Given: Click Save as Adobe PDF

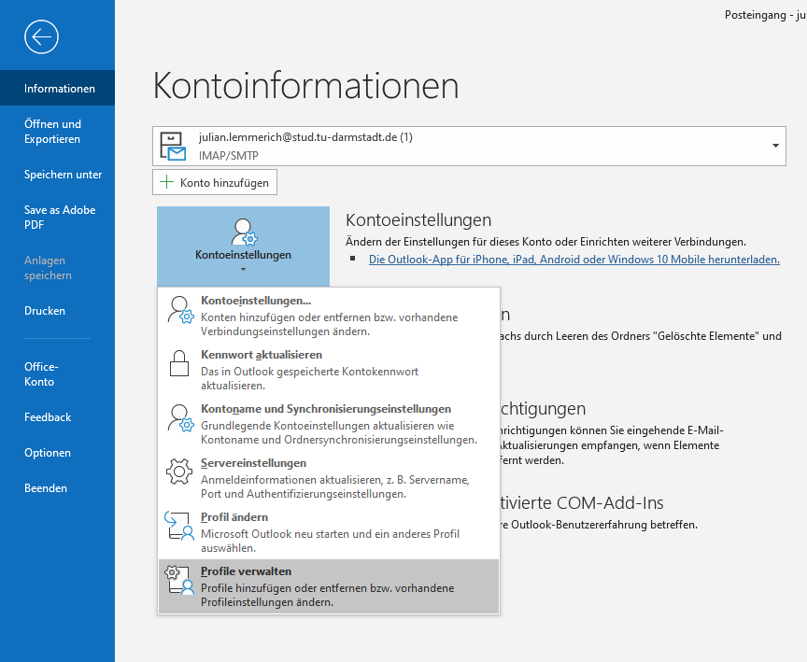Looking at the screenshot, I should click(60, 218).
